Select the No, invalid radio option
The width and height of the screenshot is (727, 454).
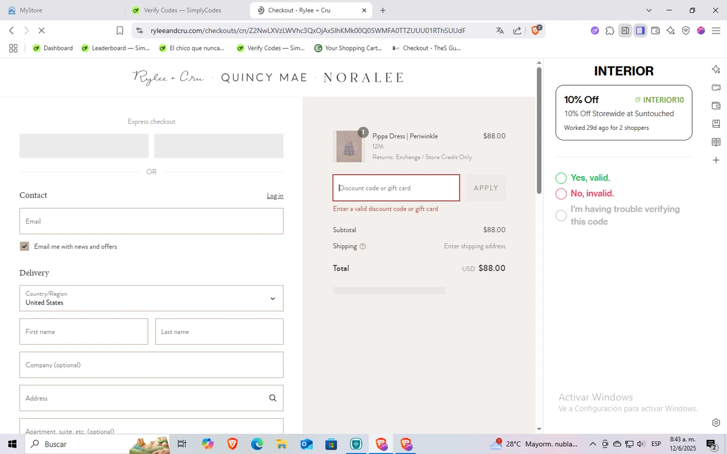tap(561, 194)
